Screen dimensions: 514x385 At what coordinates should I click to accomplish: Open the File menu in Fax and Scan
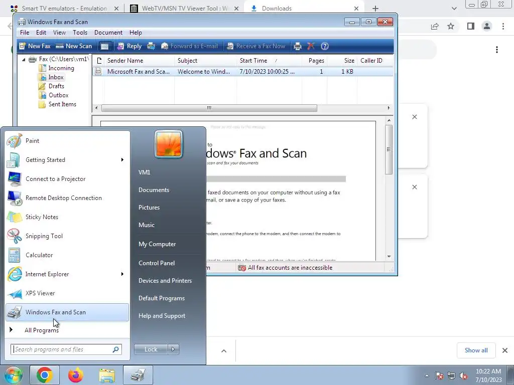pyautogui.click(x=25, y=33)
